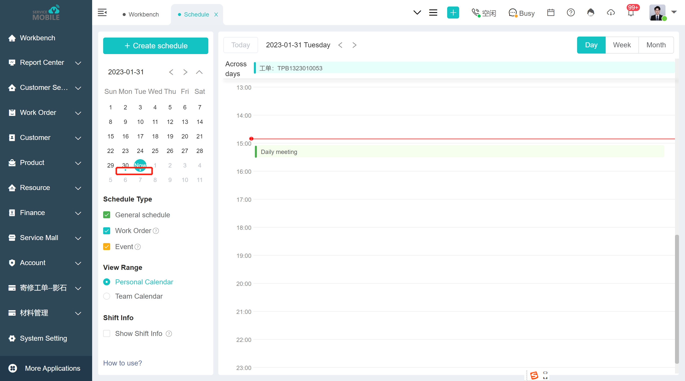Click the Account shield icon
Viewport: 685px width, 381px height.
click(12, 263)
